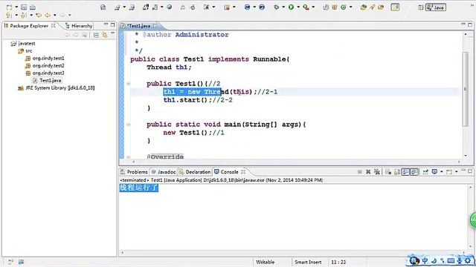Open the Open Console dropdown

click(456, 172)
